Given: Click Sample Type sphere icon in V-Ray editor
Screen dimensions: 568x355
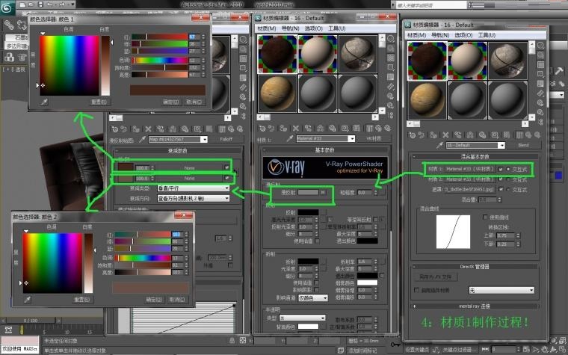Looking at the screenshot, I should [390, 39].
